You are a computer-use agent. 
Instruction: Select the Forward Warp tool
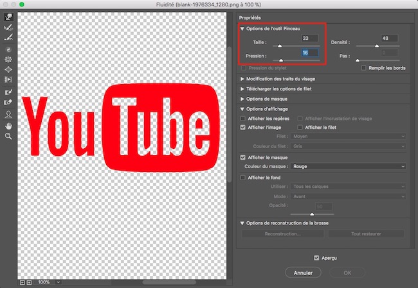[x=8, y=17]
